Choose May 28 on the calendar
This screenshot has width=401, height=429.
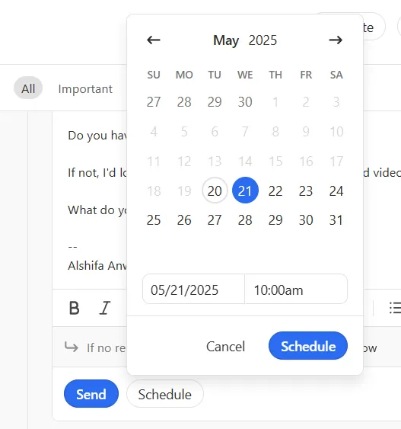point(245,219)
